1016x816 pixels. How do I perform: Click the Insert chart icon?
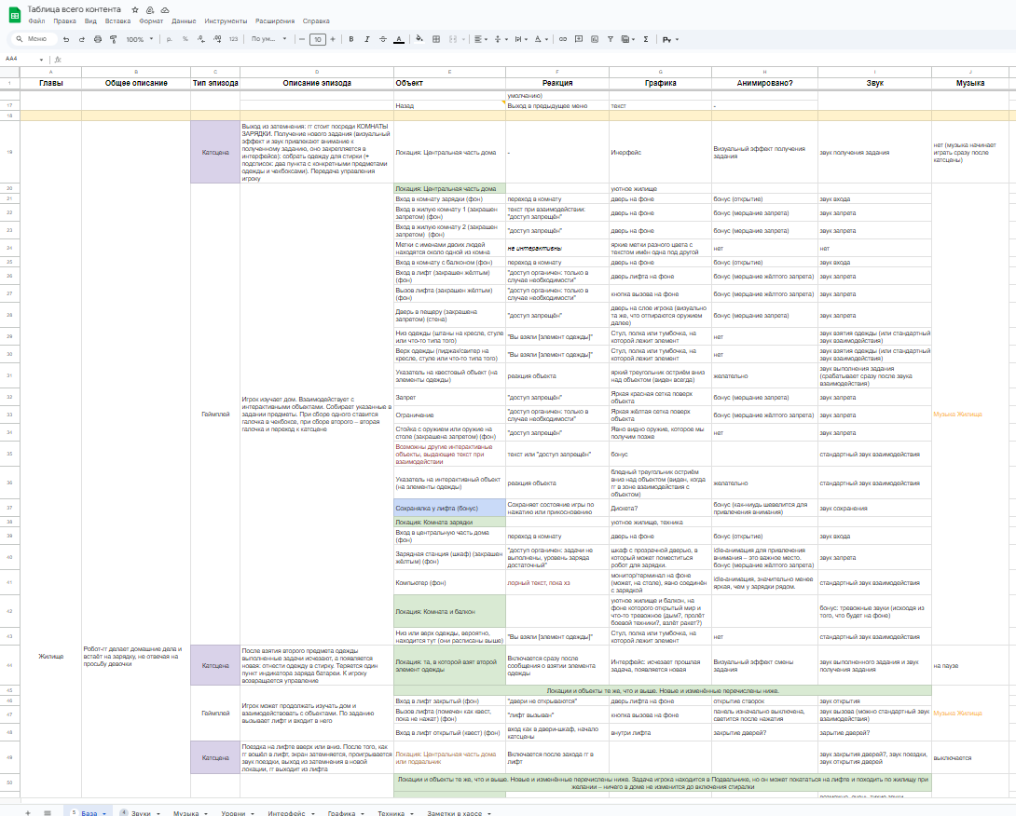tap(594, 39)
